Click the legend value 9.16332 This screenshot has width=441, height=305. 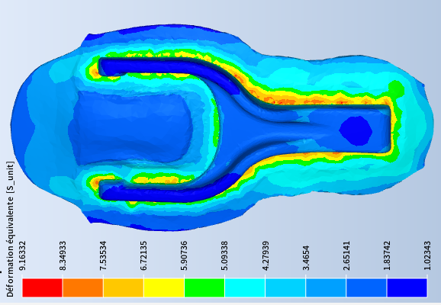(22, 255)
